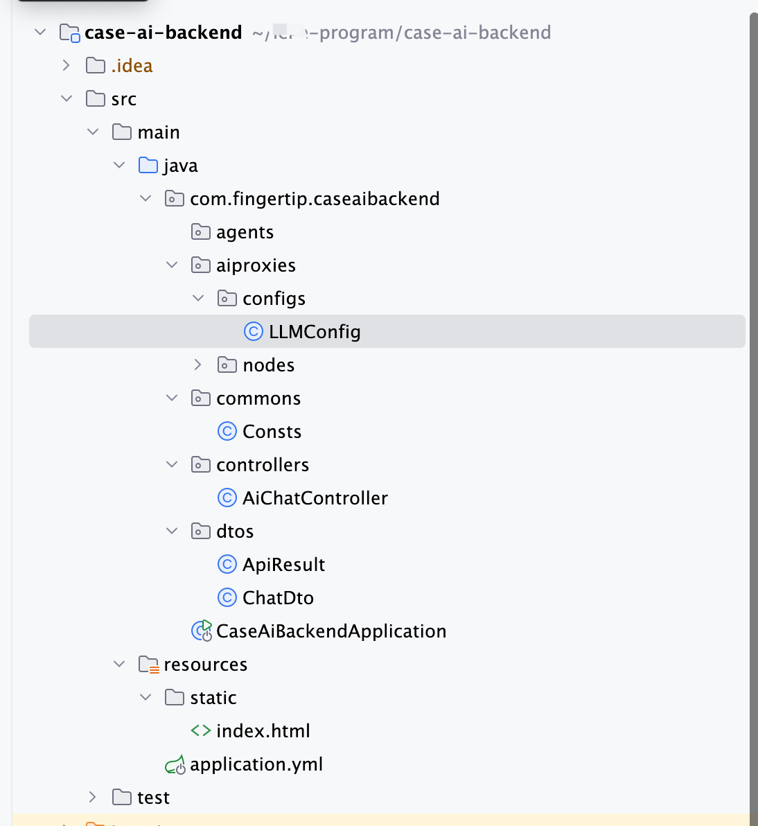Viewport: 758px width, 826px height.
Task: Click the AiChatController class icon
Action: [x=227, y=498]
